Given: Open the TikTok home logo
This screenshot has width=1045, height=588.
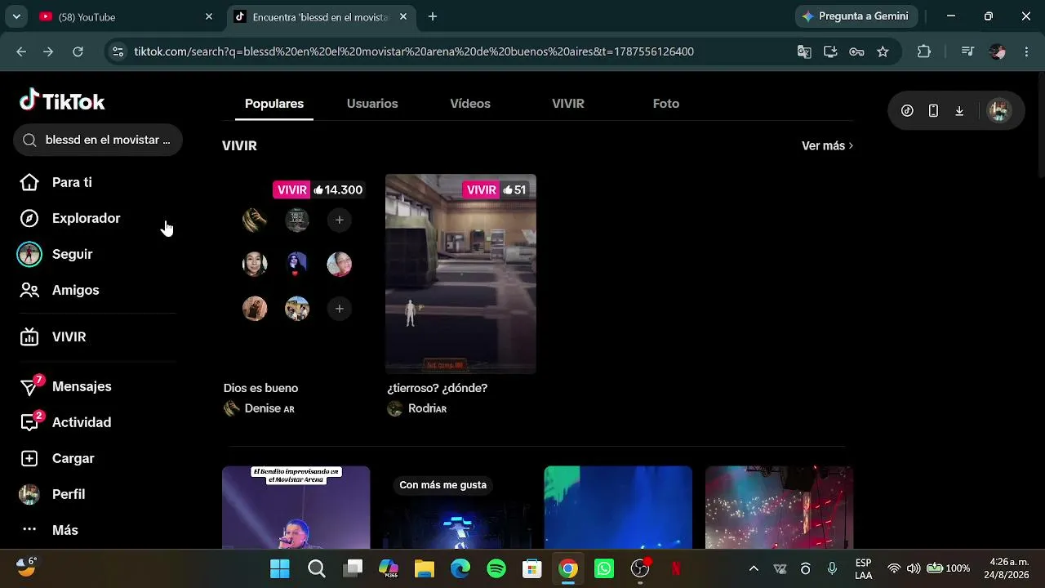Looking at the screenshot, I should click(62, 100).
